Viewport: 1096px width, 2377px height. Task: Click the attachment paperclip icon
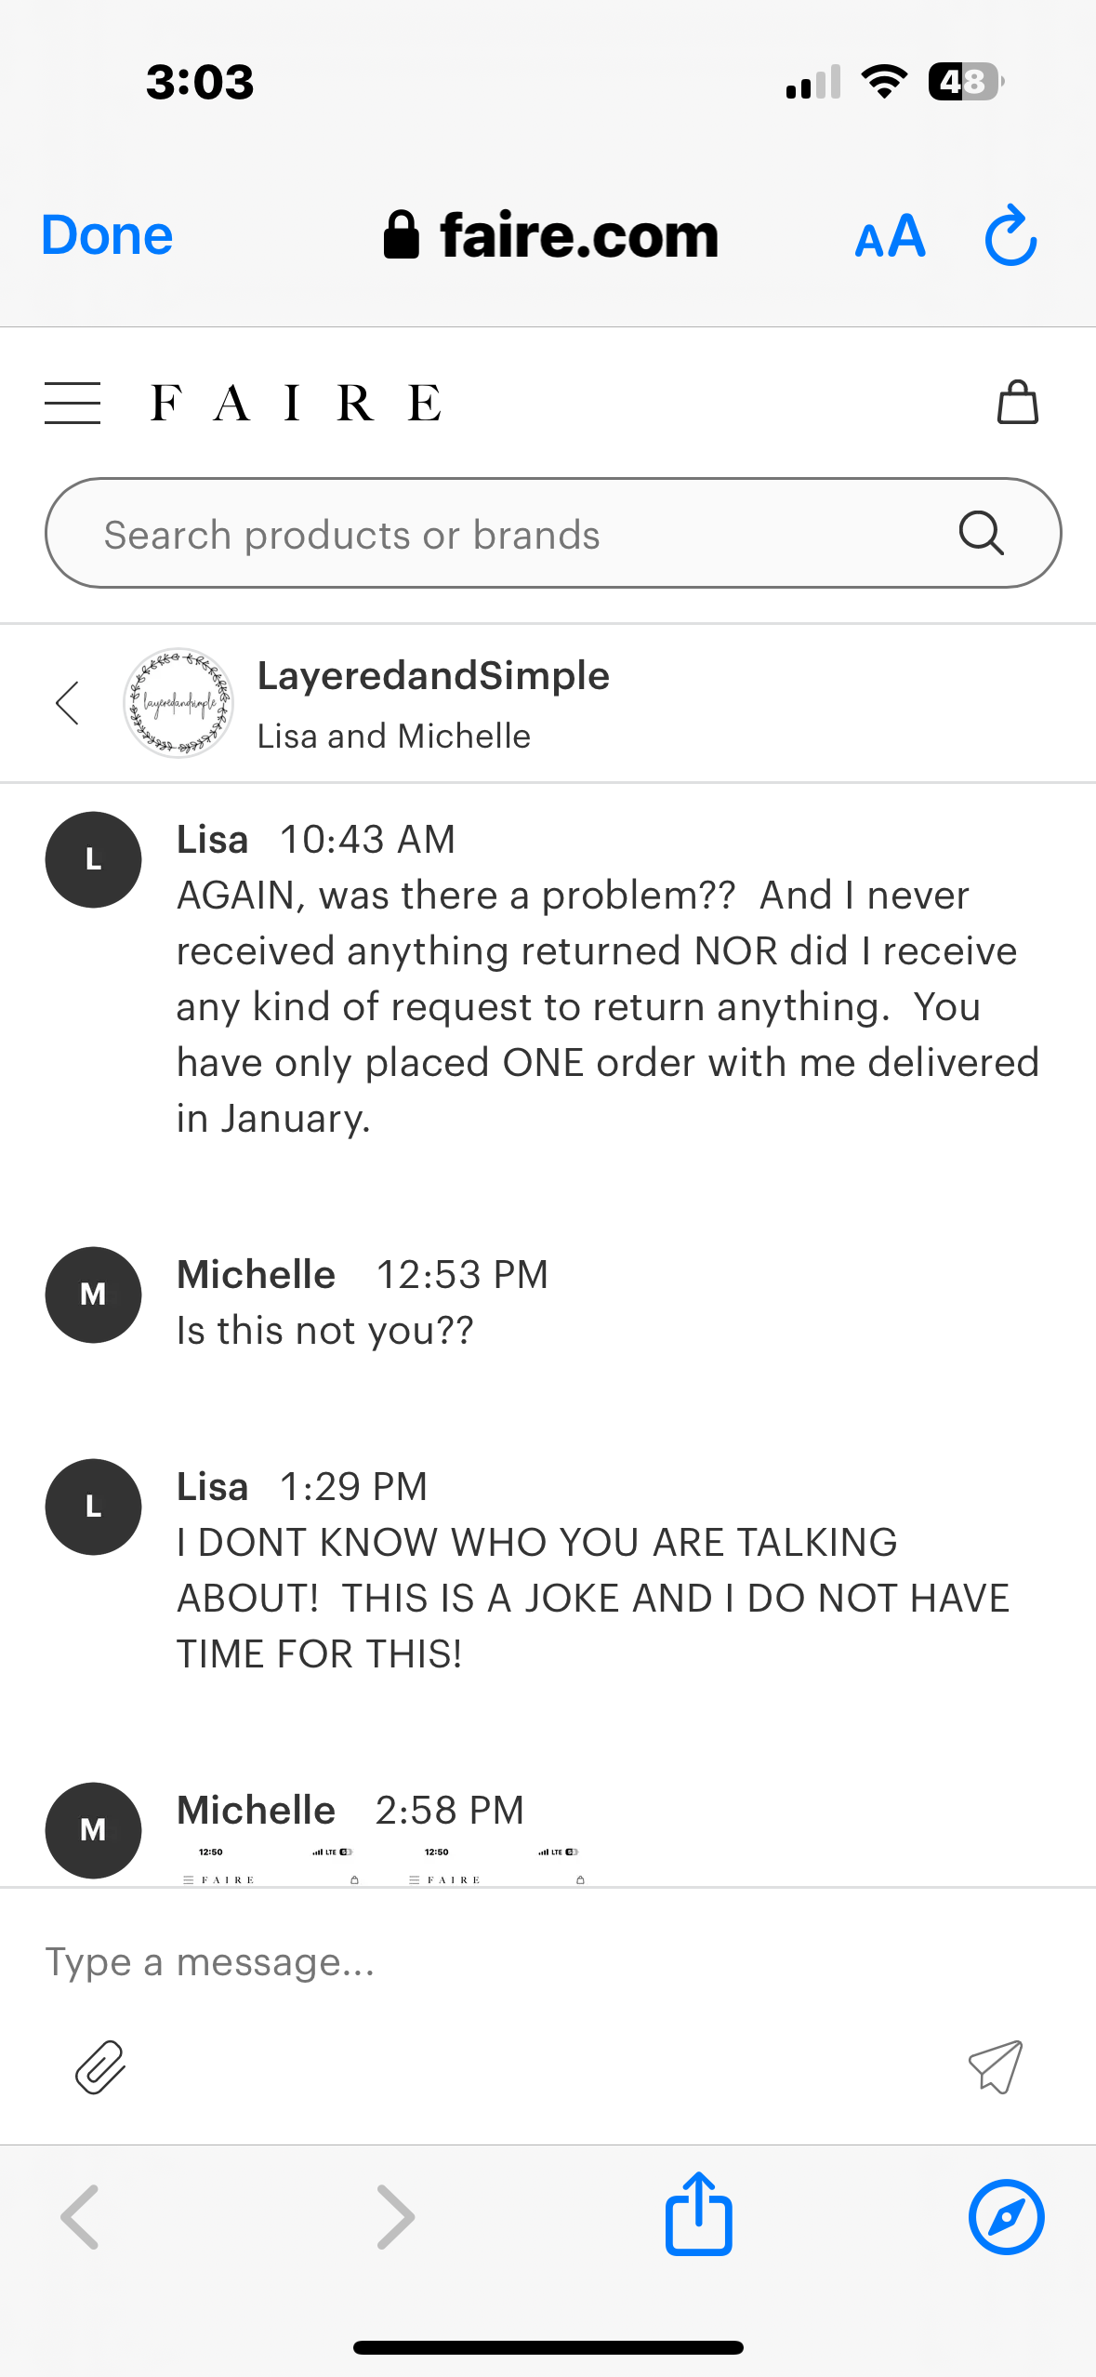tap(100, 2066)
